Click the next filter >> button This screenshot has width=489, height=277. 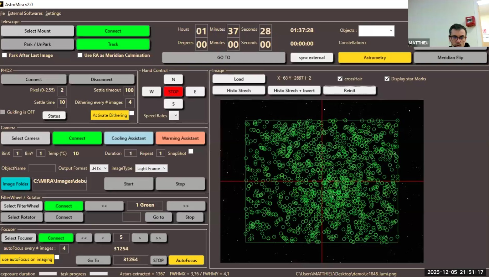pos(186,206)
